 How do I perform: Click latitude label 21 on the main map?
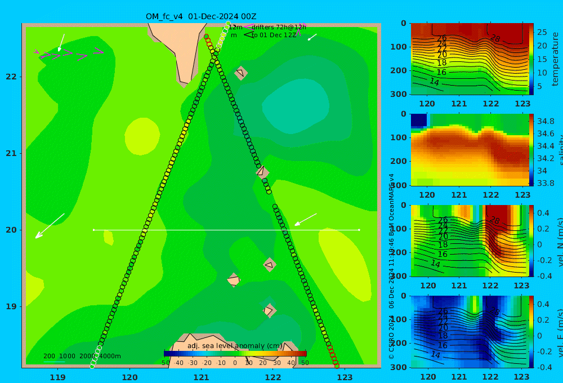tap(11, 153)
